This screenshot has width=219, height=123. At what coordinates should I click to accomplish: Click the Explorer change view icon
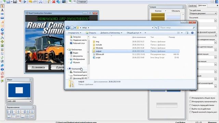179,33
